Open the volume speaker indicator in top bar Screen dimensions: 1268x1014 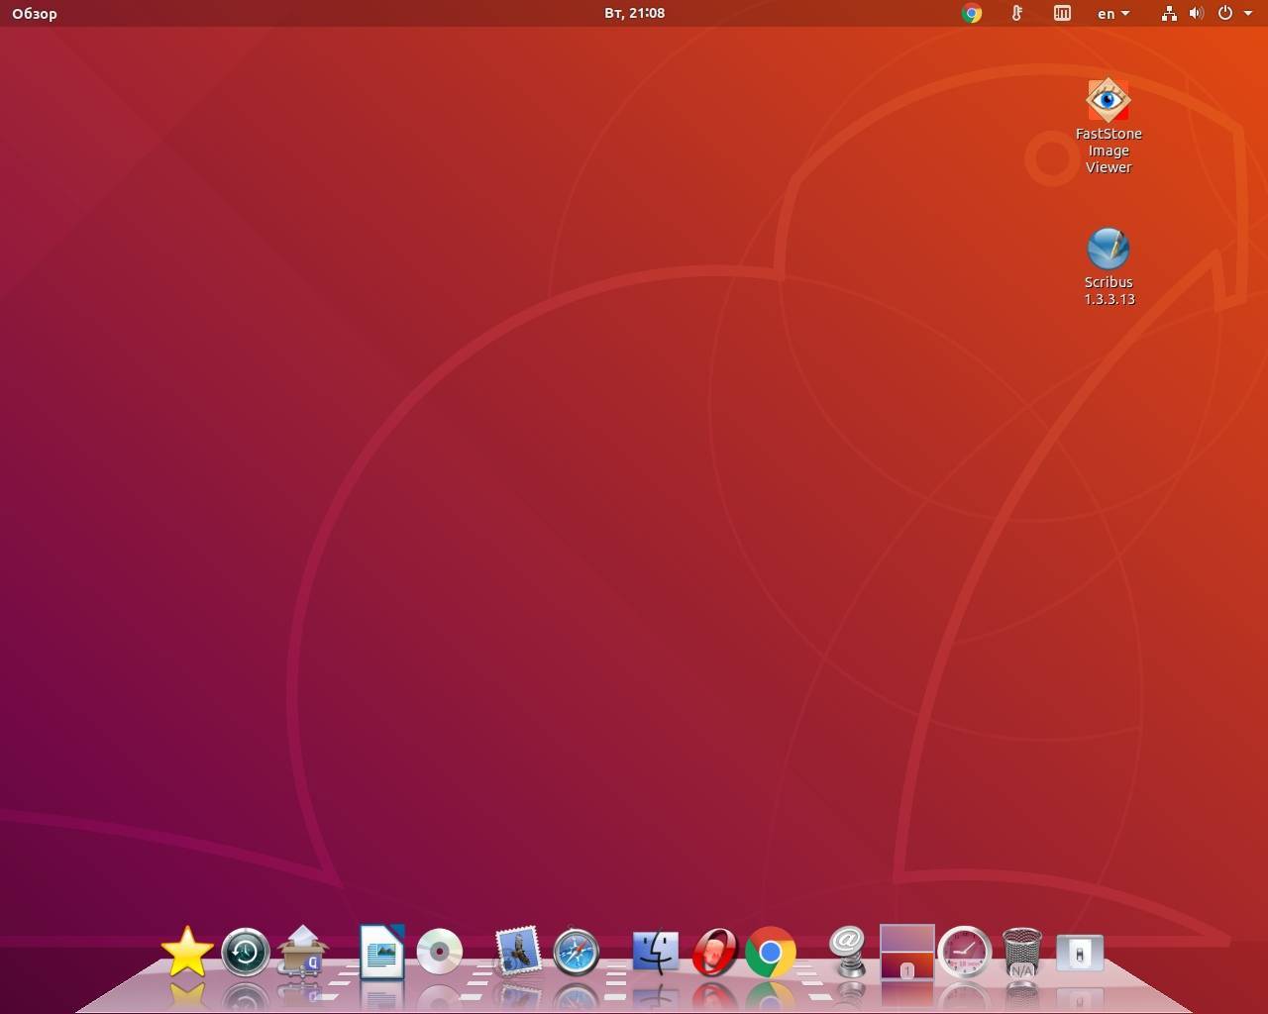pyautogui.click(x=1196, y=14)
